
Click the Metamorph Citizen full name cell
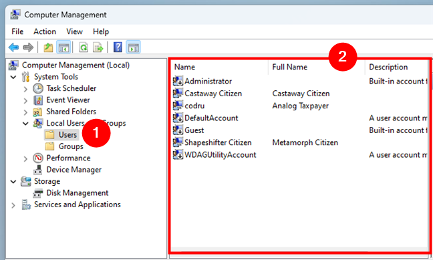(x=305, y=142)
